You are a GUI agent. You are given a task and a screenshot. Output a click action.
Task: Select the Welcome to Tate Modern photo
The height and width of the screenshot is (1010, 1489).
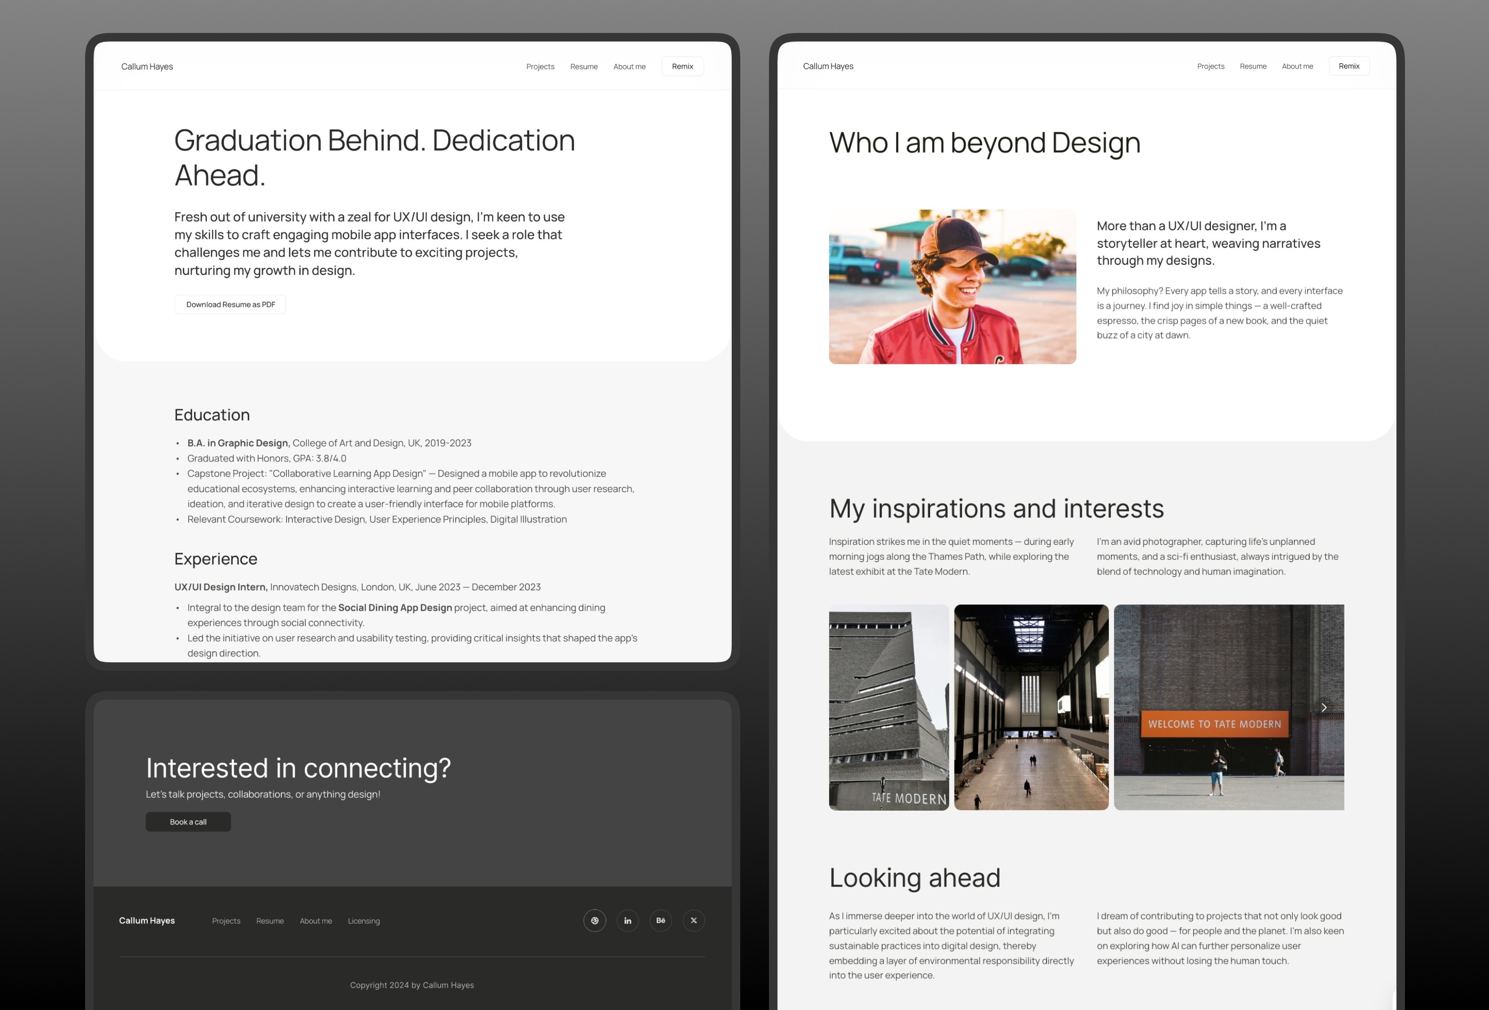tap(1229, 708)
